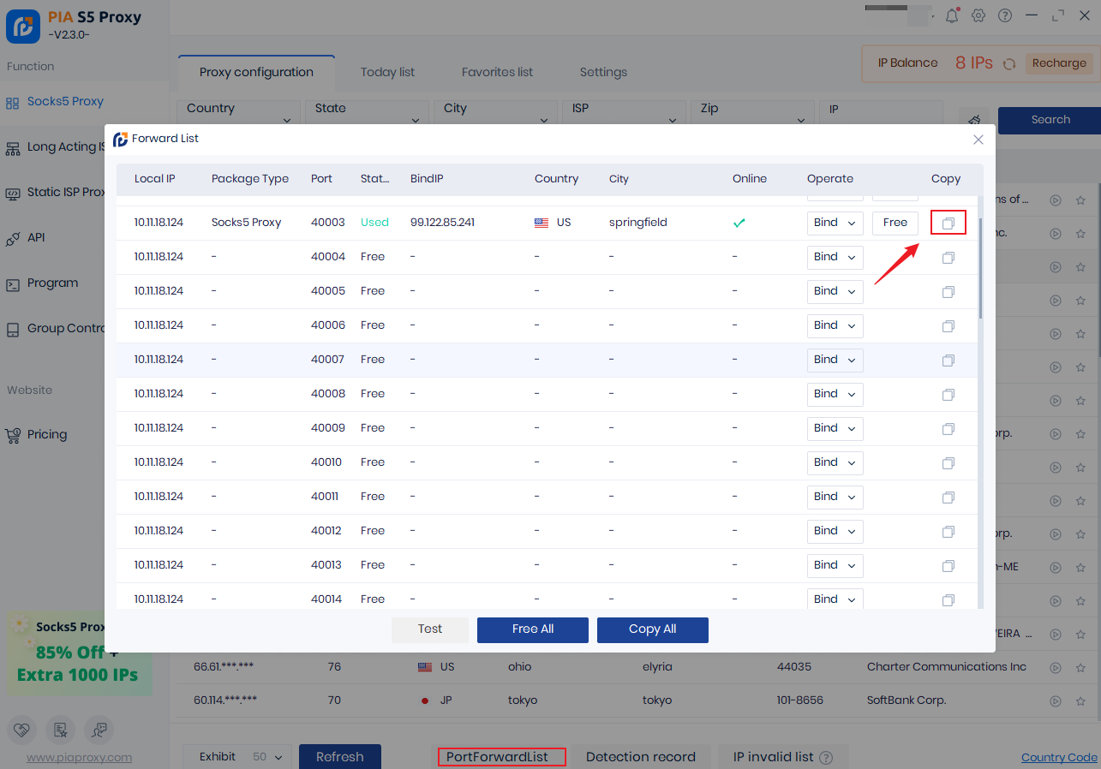Screen dimensions: 1101x769
Task: Open the Favorites list tab
Action: tap(497, 73)
